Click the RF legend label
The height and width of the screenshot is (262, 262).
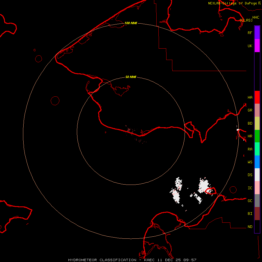point(250,33)
